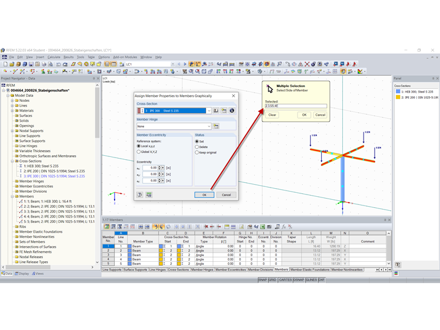The height and width of the screenshot is (330, 440).
Task: Click the blue HEB 300 color swatch in Panel
Action: tap(398, 91)
